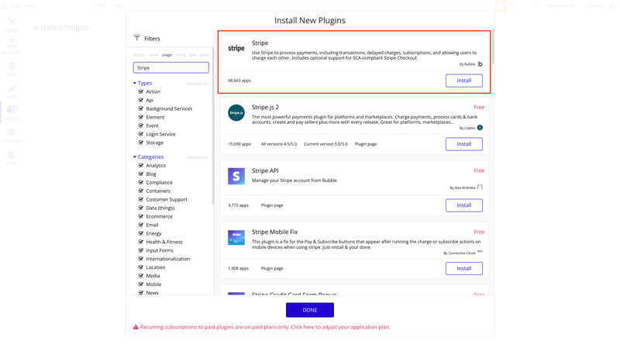Open the Logs tab in sidebar

point(12,157)
